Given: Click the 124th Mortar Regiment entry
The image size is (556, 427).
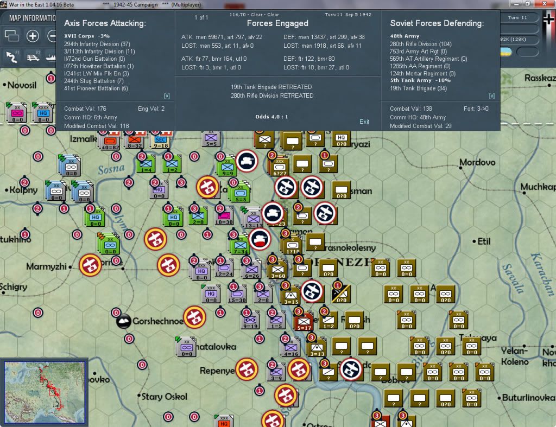Looking at the screenshot, I should pos(422,74).
